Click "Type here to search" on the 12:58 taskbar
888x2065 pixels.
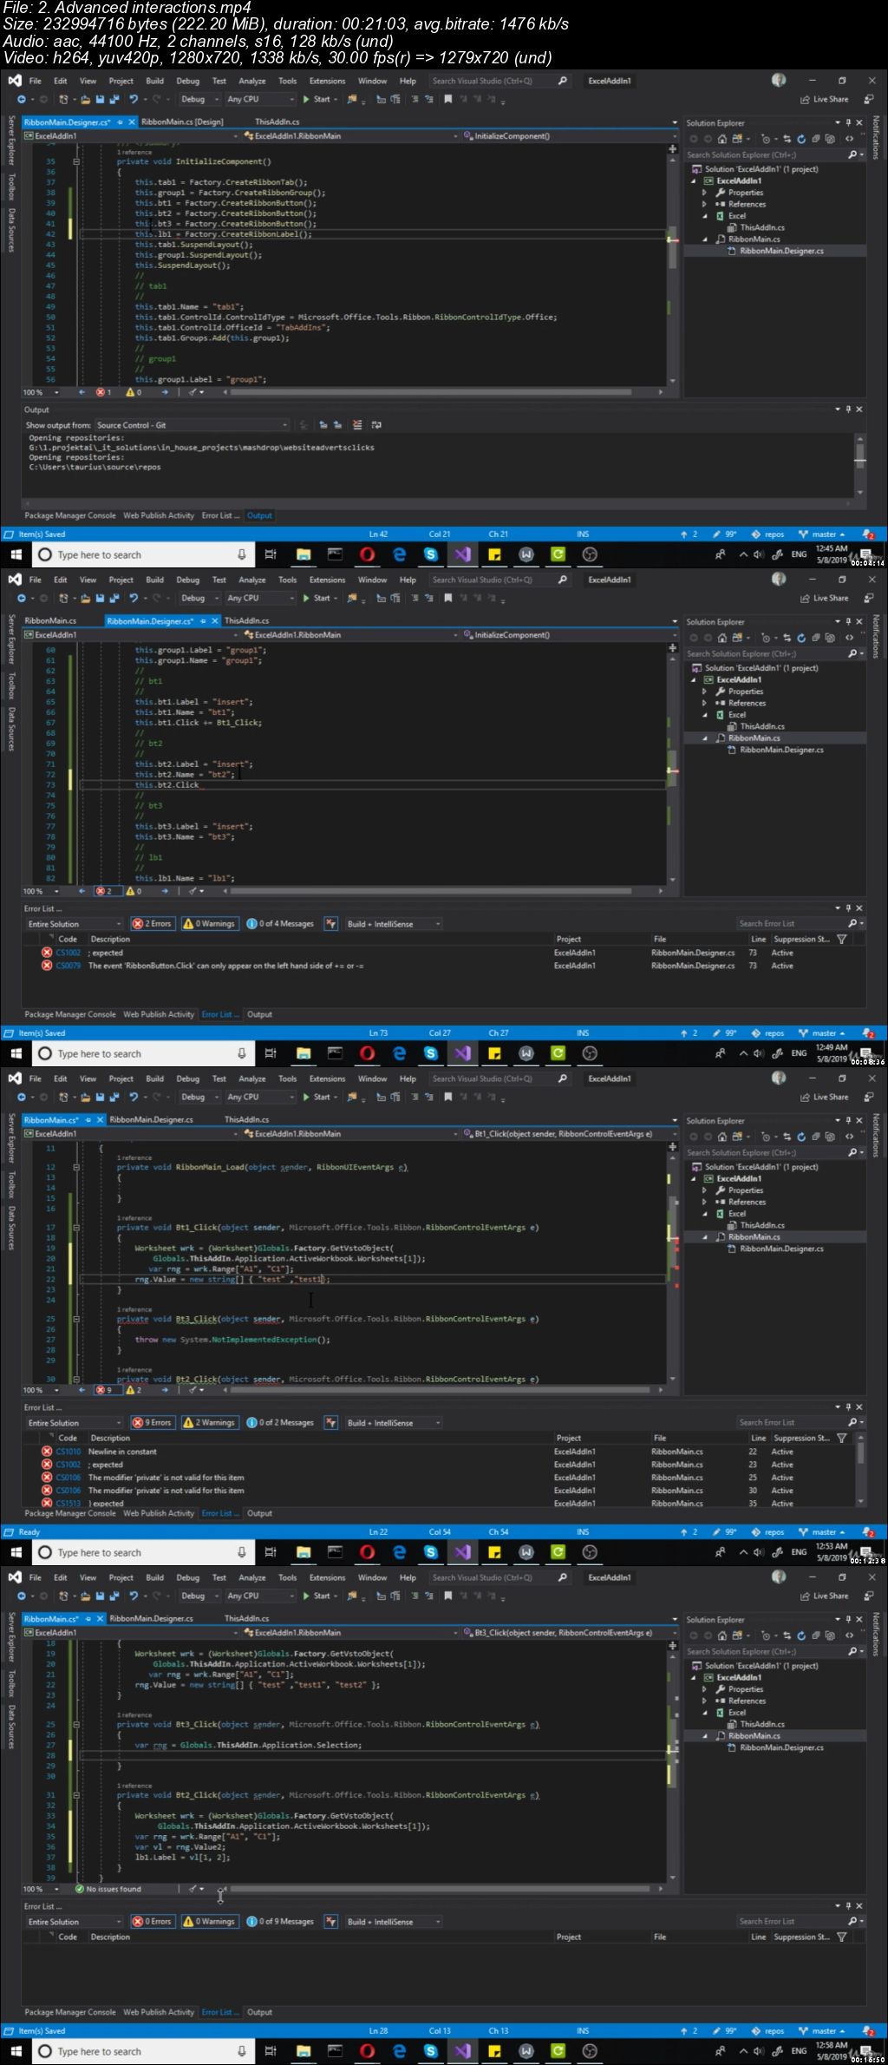coord(144,2051)
